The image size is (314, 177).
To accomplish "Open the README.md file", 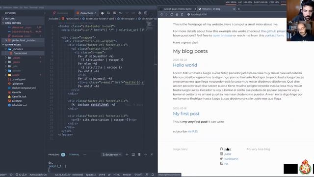I will point(19,105).
